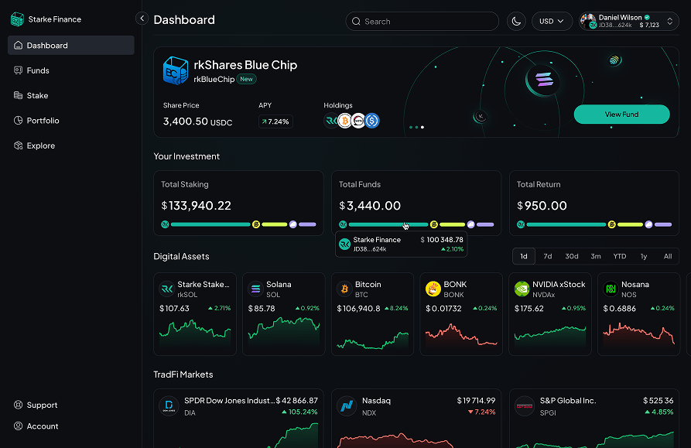The height and width of the screenshot is (448, 691).
Task: Select the 30d time range tab
Action: click(x=572, y=256)
